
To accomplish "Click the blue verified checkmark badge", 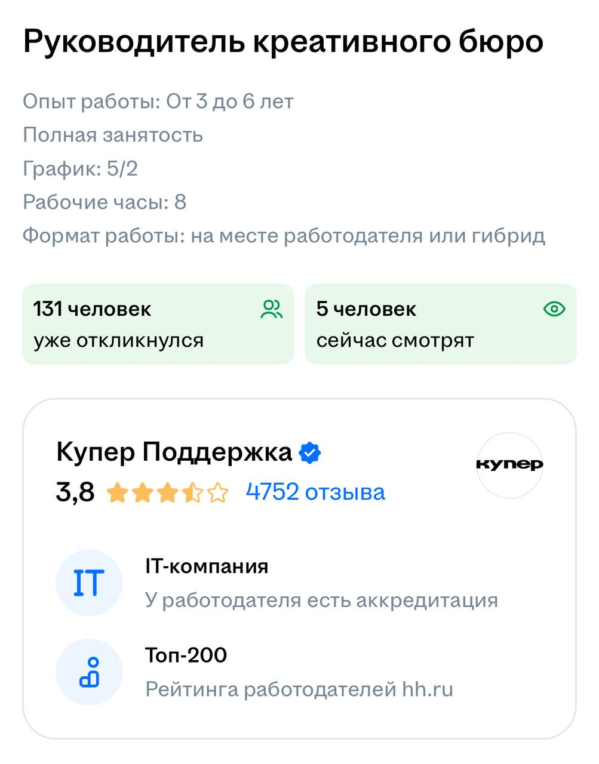I will click(309, 452).
